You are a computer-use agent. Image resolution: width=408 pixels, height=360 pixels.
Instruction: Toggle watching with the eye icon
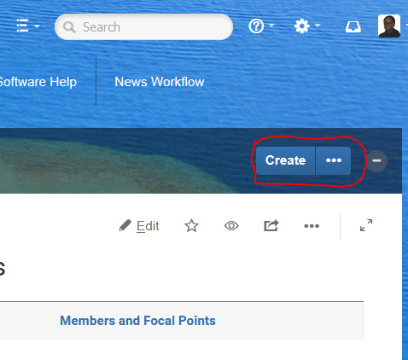pos(231,226)
